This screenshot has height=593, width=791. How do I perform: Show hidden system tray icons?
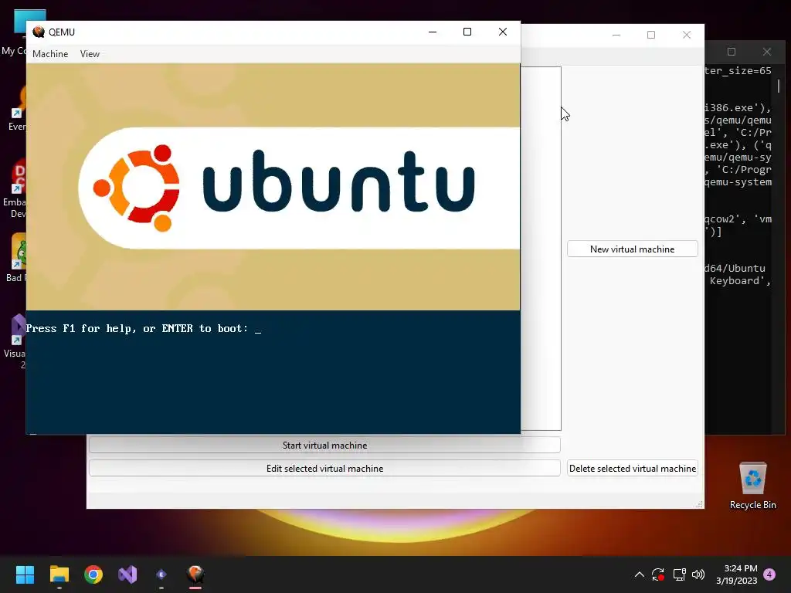click(x=639, y=574)
